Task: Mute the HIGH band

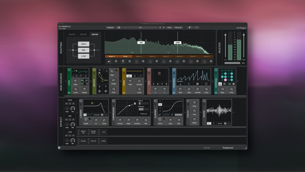Action: [67, 103]
